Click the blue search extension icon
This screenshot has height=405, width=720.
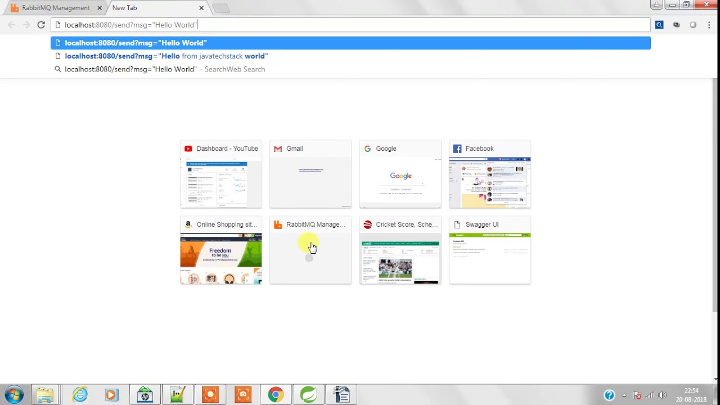click(x=659, y=25)
